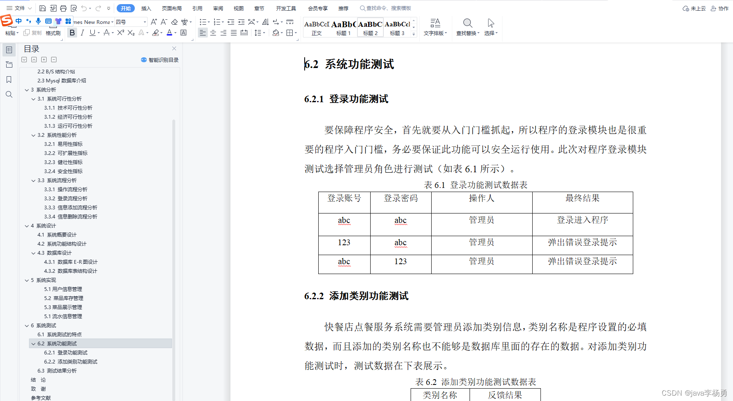Screen dimensions: 733x401
Task: Increase paragraph indent
Action: [x=241, y=22]
